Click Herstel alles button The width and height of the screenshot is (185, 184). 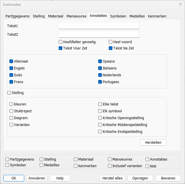click(112, 178)
